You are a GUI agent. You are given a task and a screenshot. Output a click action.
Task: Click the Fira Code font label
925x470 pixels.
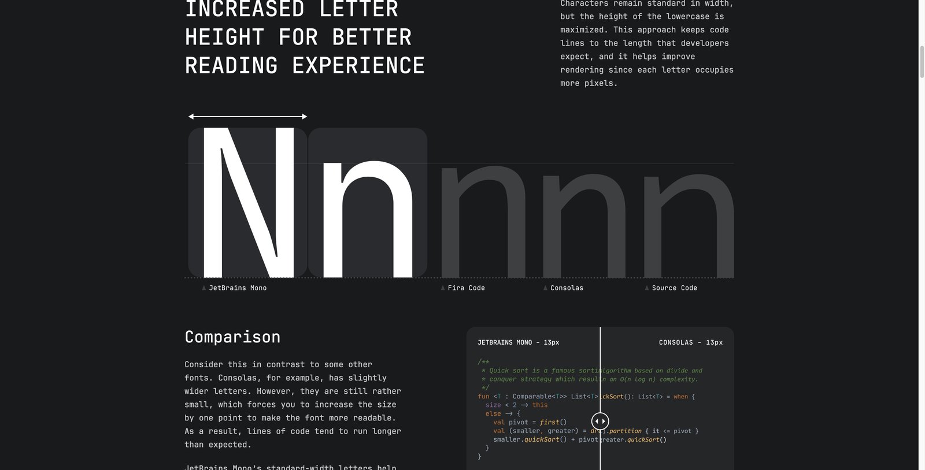click(466, 288)
